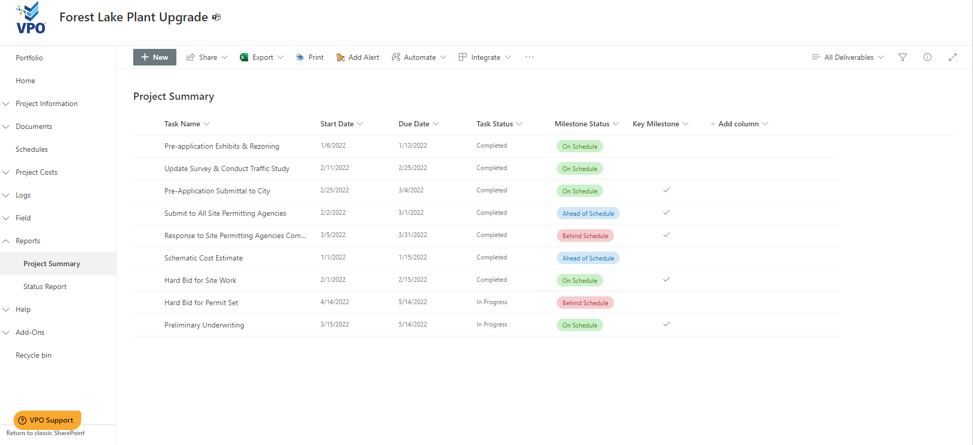This screenshot has width=973, height=445.
Task: Click the All Deliverables view lines icon
Action: [x=816, y=57]
